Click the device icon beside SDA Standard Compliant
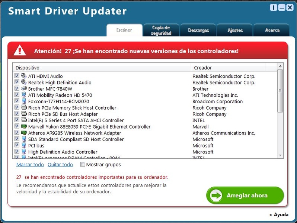 pyautogui.click(x=24, y=139)
